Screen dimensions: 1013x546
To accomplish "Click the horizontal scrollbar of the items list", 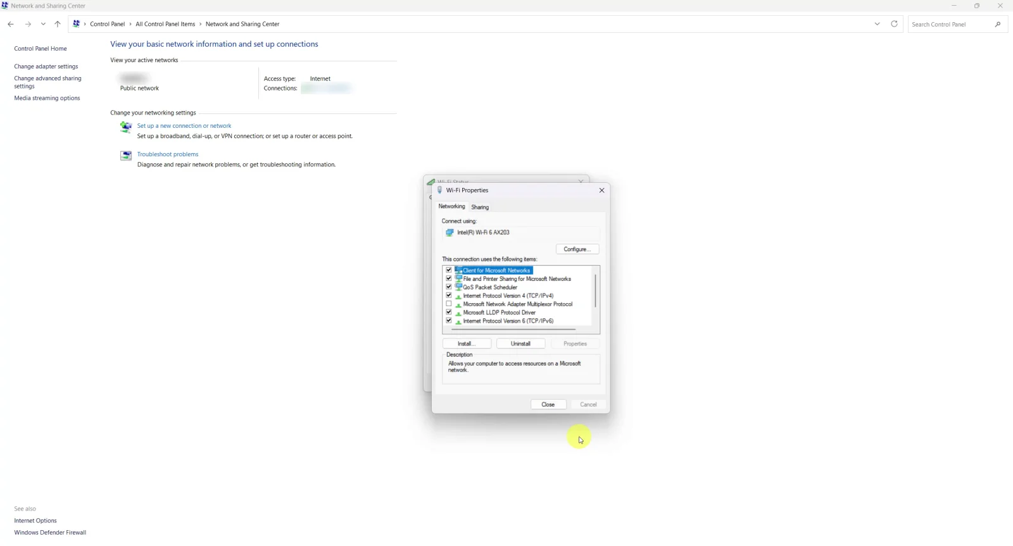I will pos(513,329).
